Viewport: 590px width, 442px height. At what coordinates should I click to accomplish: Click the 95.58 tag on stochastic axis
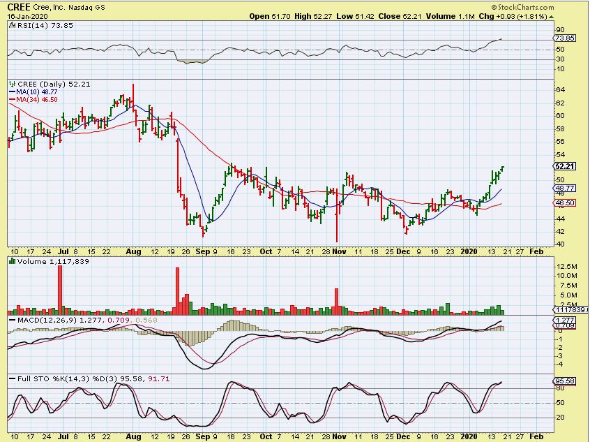(565, 381)
